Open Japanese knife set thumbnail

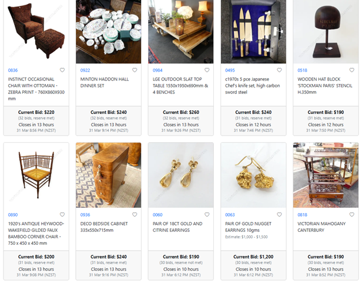pyautogui.click(x=253, y=32)
